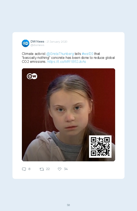
Task: Click the like count 34
Action: (66, 169)
